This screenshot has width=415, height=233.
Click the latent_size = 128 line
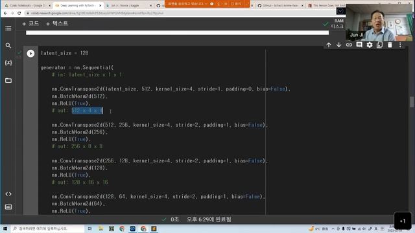coord(65,53)
